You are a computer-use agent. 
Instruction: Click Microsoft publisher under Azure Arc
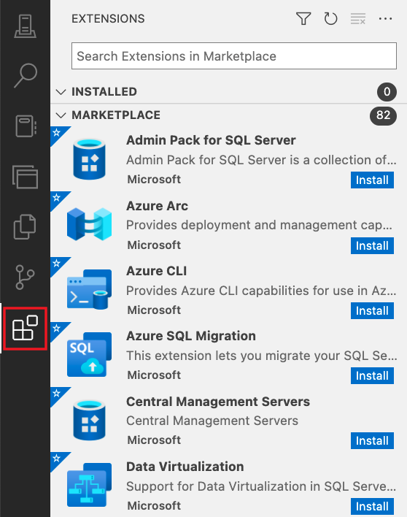click(x=154, y=245)
